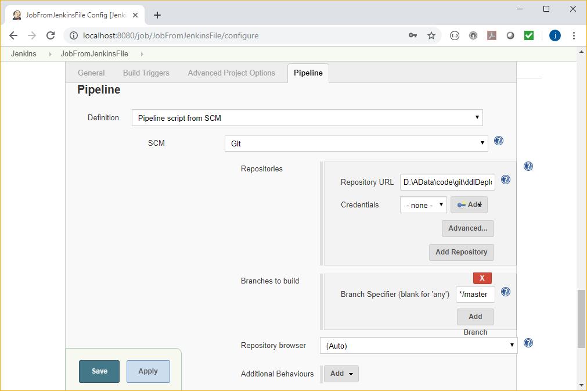Click Add Branch button
The height and width of the screenshot is (391, 587).
[476, 317]
